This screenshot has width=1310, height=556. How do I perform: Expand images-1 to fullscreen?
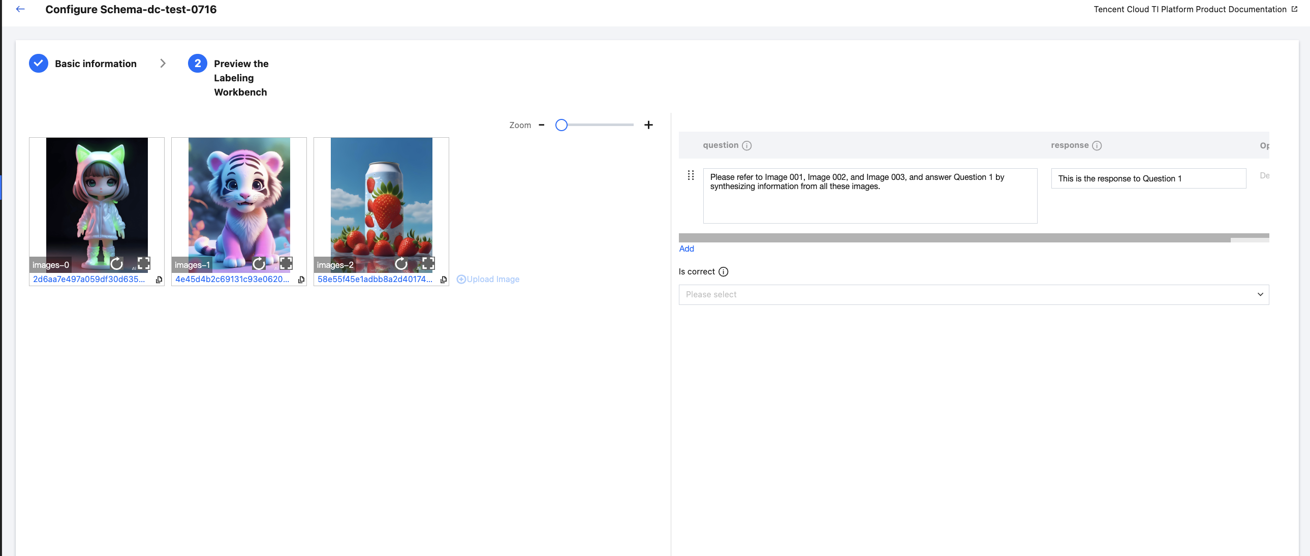286,263
